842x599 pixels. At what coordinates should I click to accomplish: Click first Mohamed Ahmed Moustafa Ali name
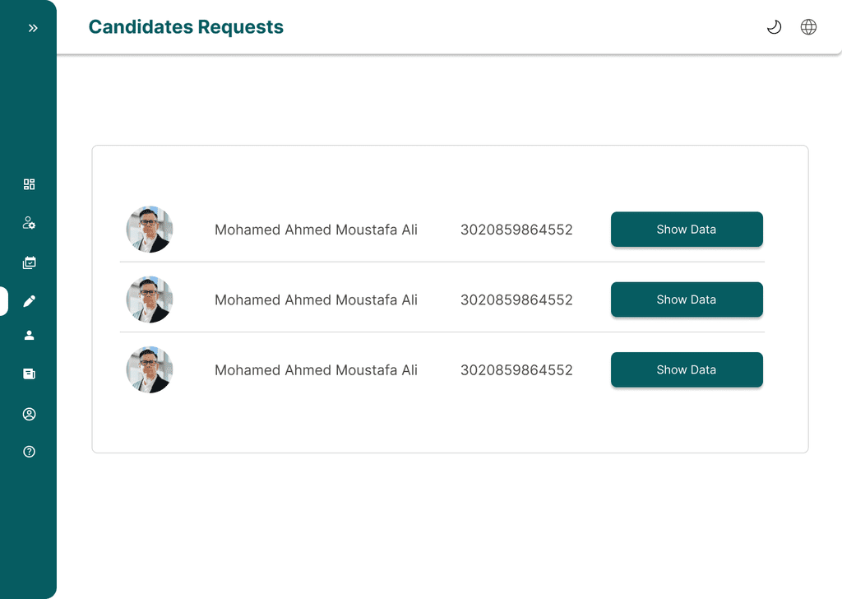(x=316, y=230)
